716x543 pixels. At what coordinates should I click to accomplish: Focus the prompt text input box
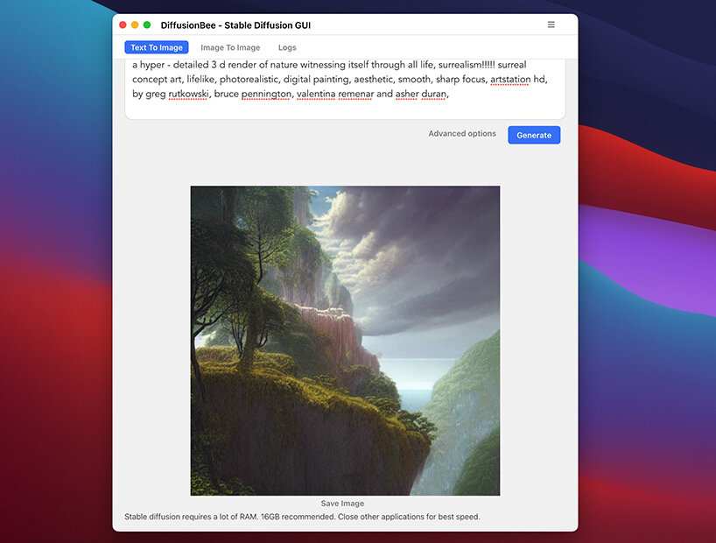345,105
